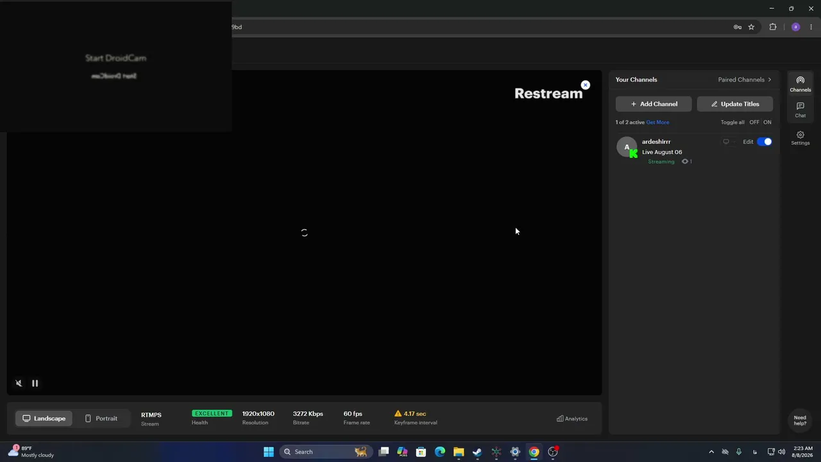Click the keyframe interval warning icon

[398, 414]
